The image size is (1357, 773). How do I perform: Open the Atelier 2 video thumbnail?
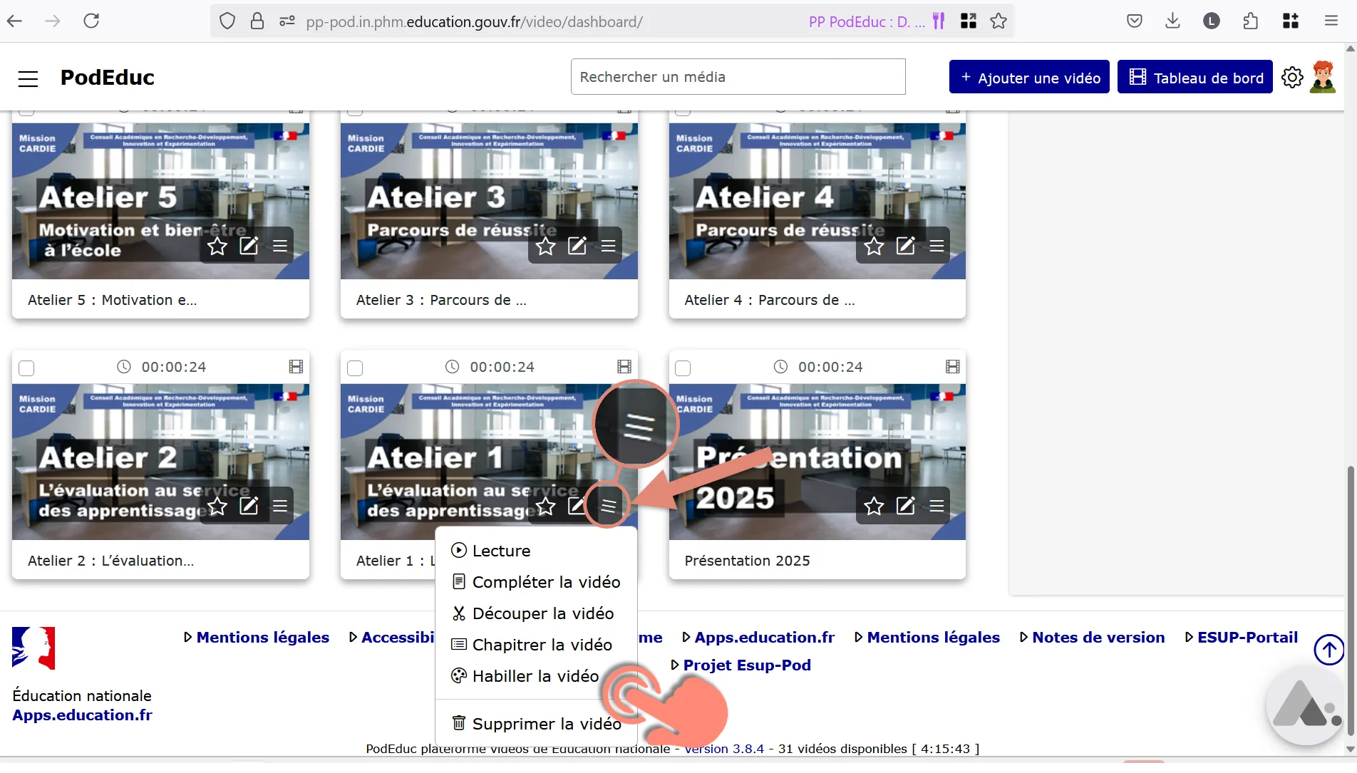160,462
